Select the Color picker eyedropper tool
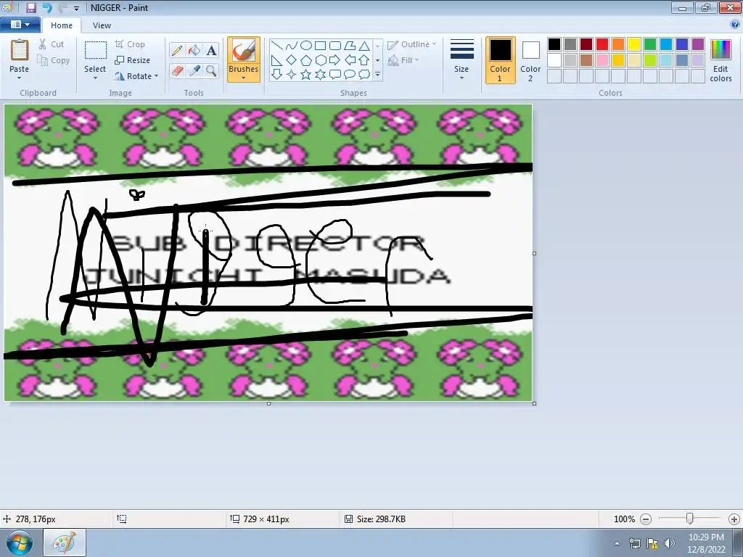The image size is (743, 557). point(194,71)
